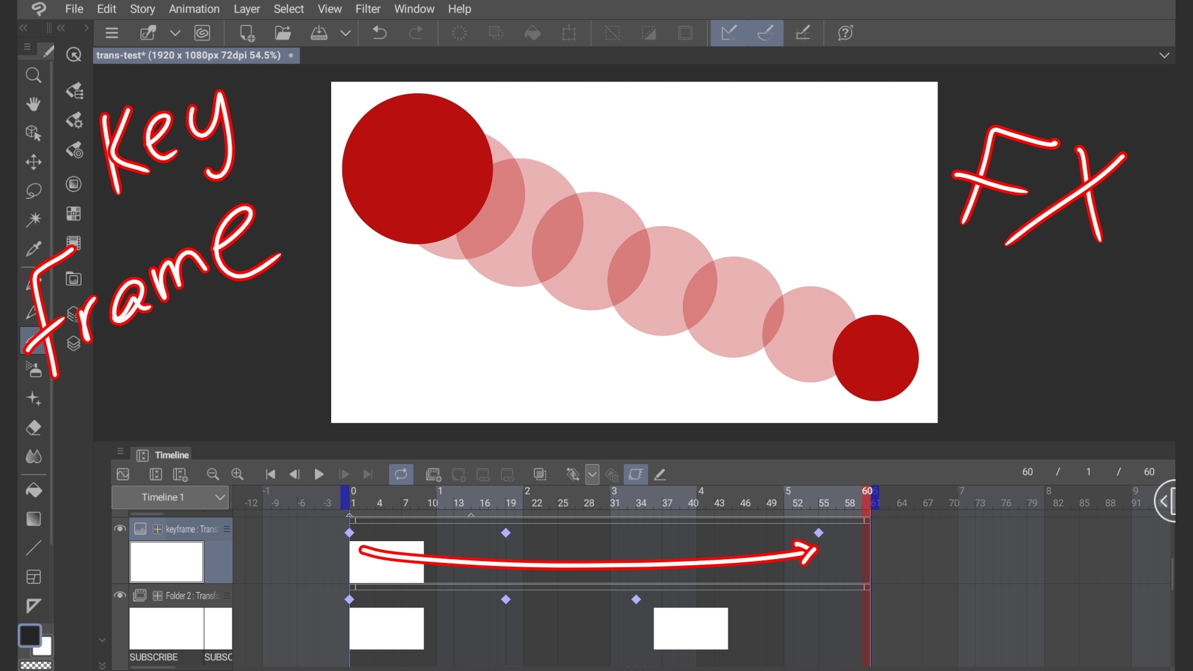The image size is (1193, 671).
Task: Toggle loop playback button
Action: click(401, 475)
